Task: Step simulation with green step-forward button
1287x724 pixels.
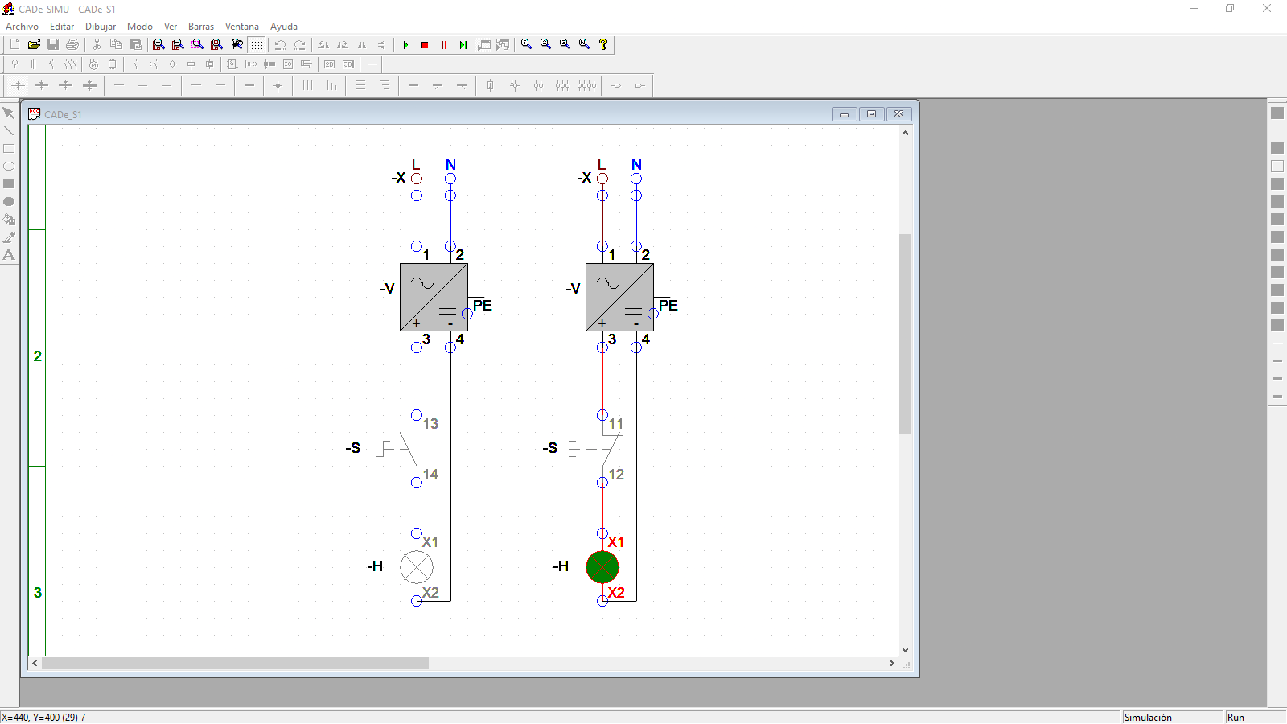Action: pyautogui.click(x=463, y=45)
